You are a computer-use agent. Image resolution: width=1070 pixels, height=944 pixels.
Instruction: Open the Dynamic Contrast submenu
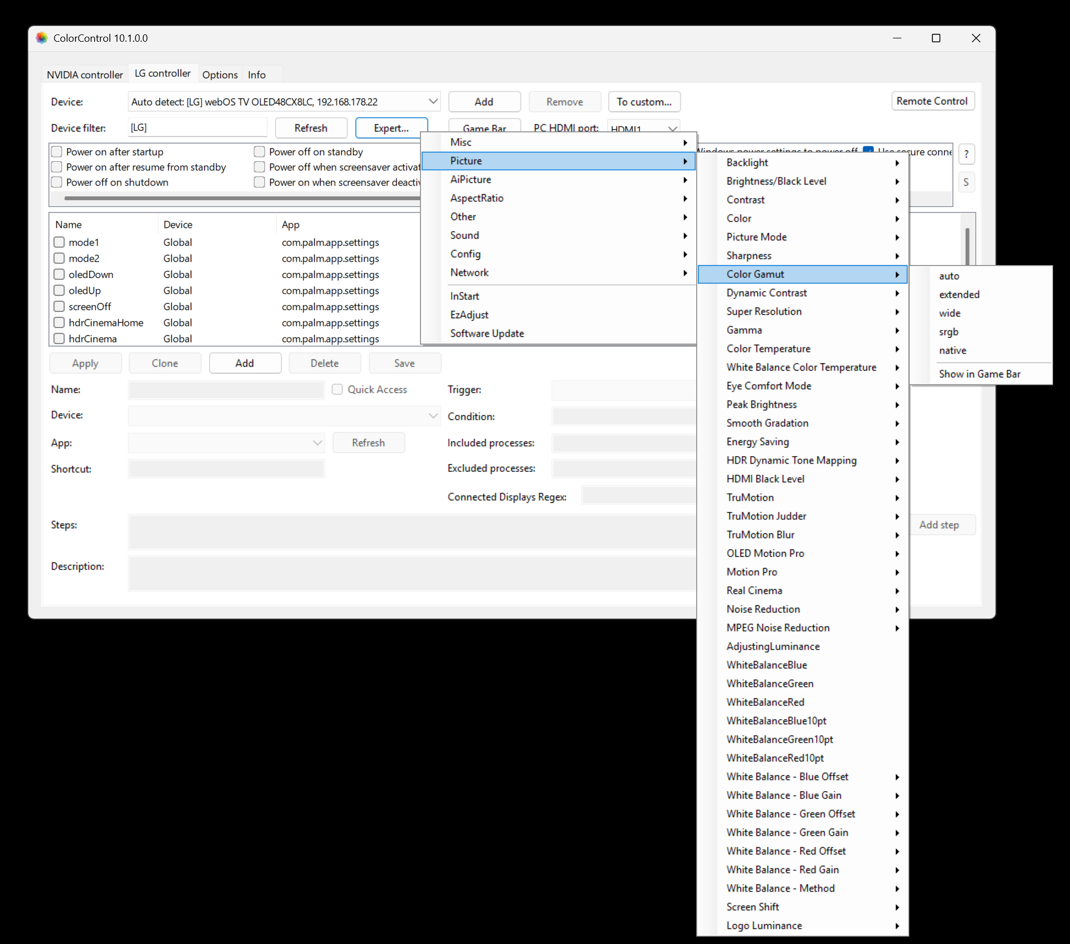(803, 293)
